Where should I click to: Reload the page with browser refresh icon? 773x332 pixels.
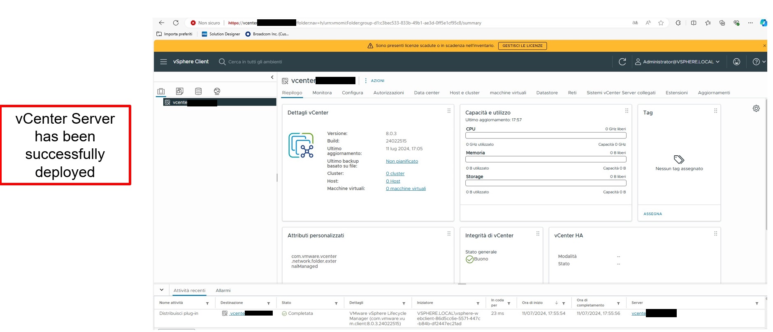click(x=176, y=23)
